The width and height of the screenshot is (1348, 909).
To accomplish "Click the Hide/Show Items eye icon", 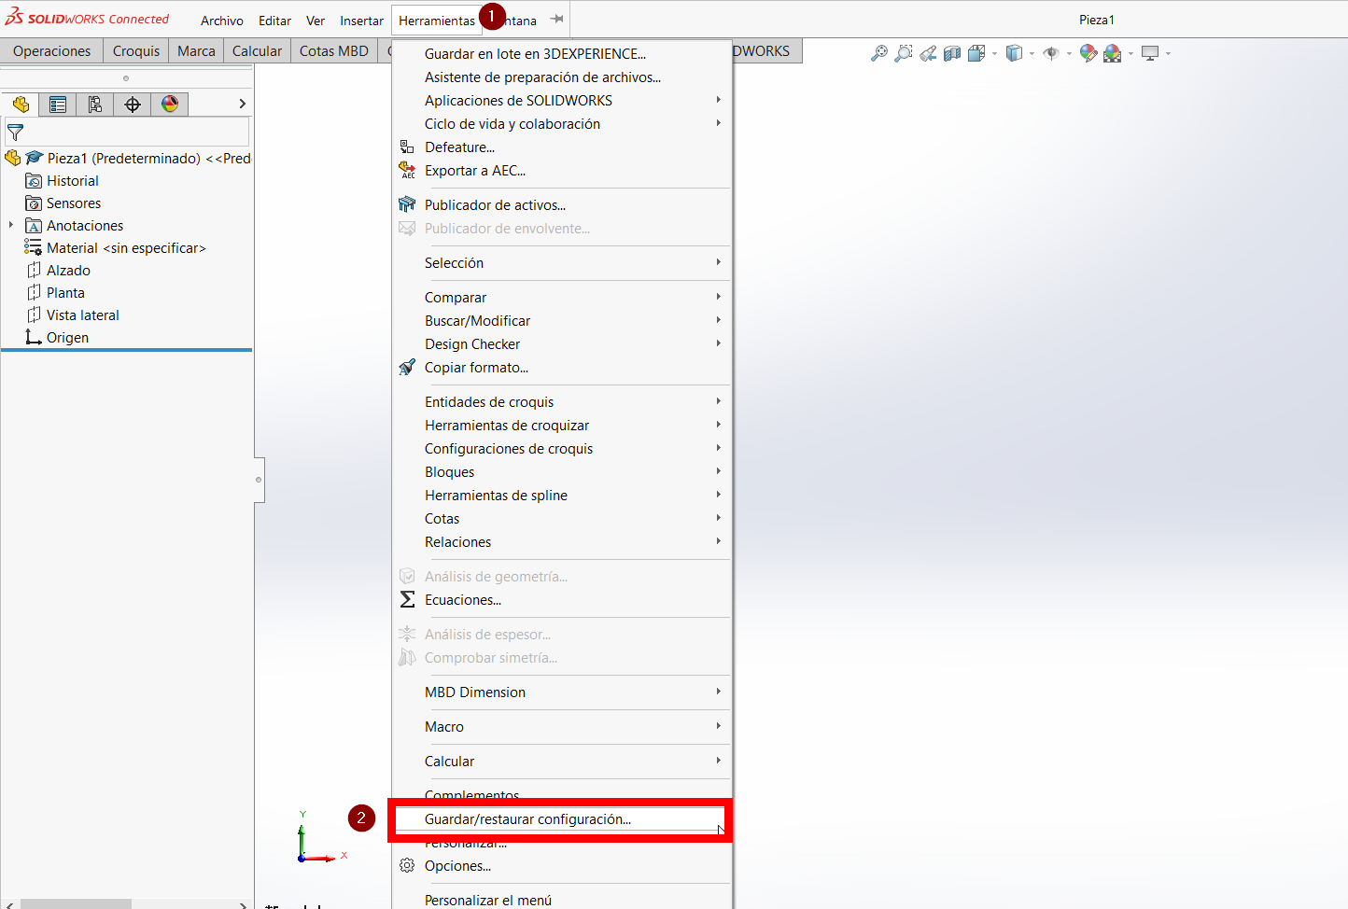I will (x=1051, y=53).
